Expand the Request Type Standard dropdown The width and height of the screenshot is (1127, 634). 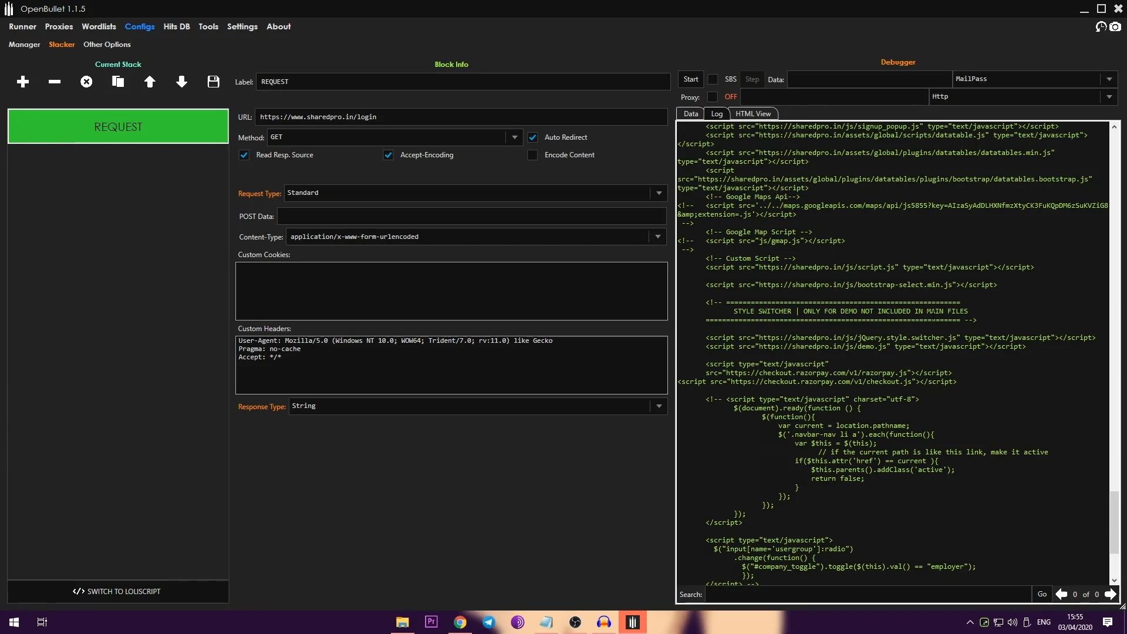point(660,193)
